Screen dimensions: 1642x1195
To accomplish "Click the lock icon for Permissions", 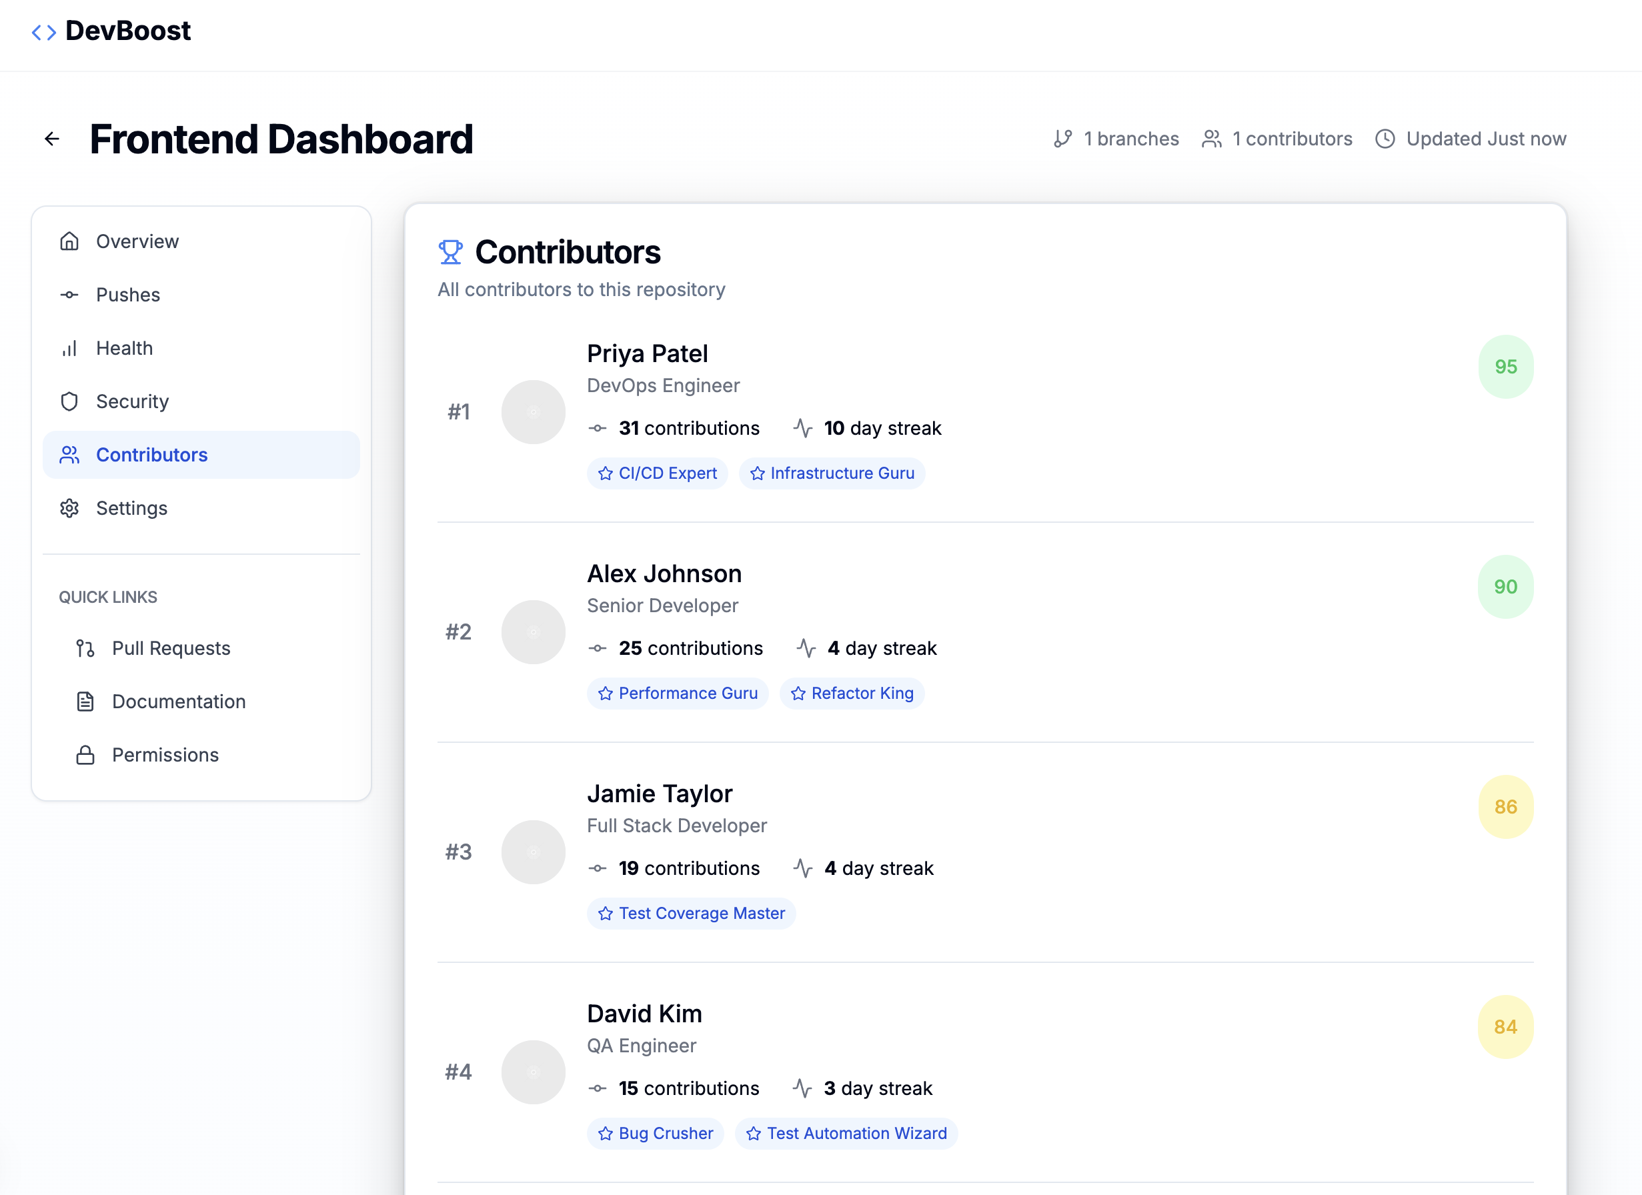I will tap(85, 755).
